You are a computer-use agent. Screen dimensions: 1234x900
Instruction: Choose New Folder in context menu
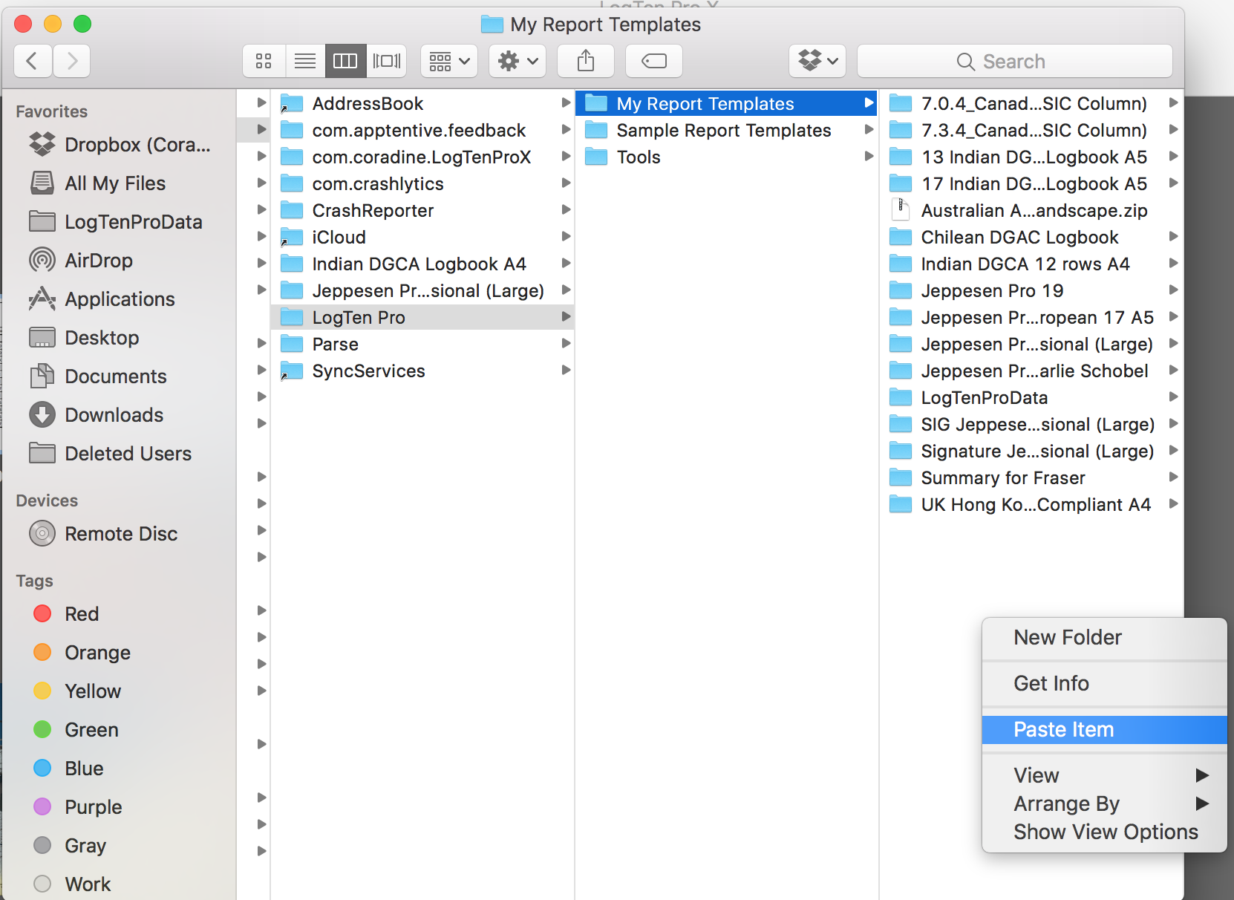tap(1104, 637)
